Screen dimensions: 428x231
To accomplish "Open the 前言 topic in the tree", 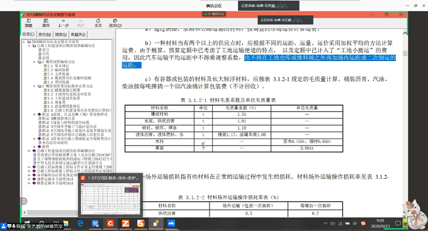I will pos(45,50).
